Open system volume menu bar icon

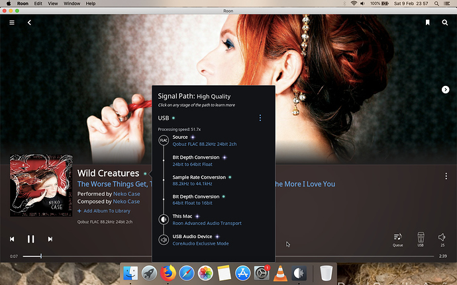(x=362, y=3)
